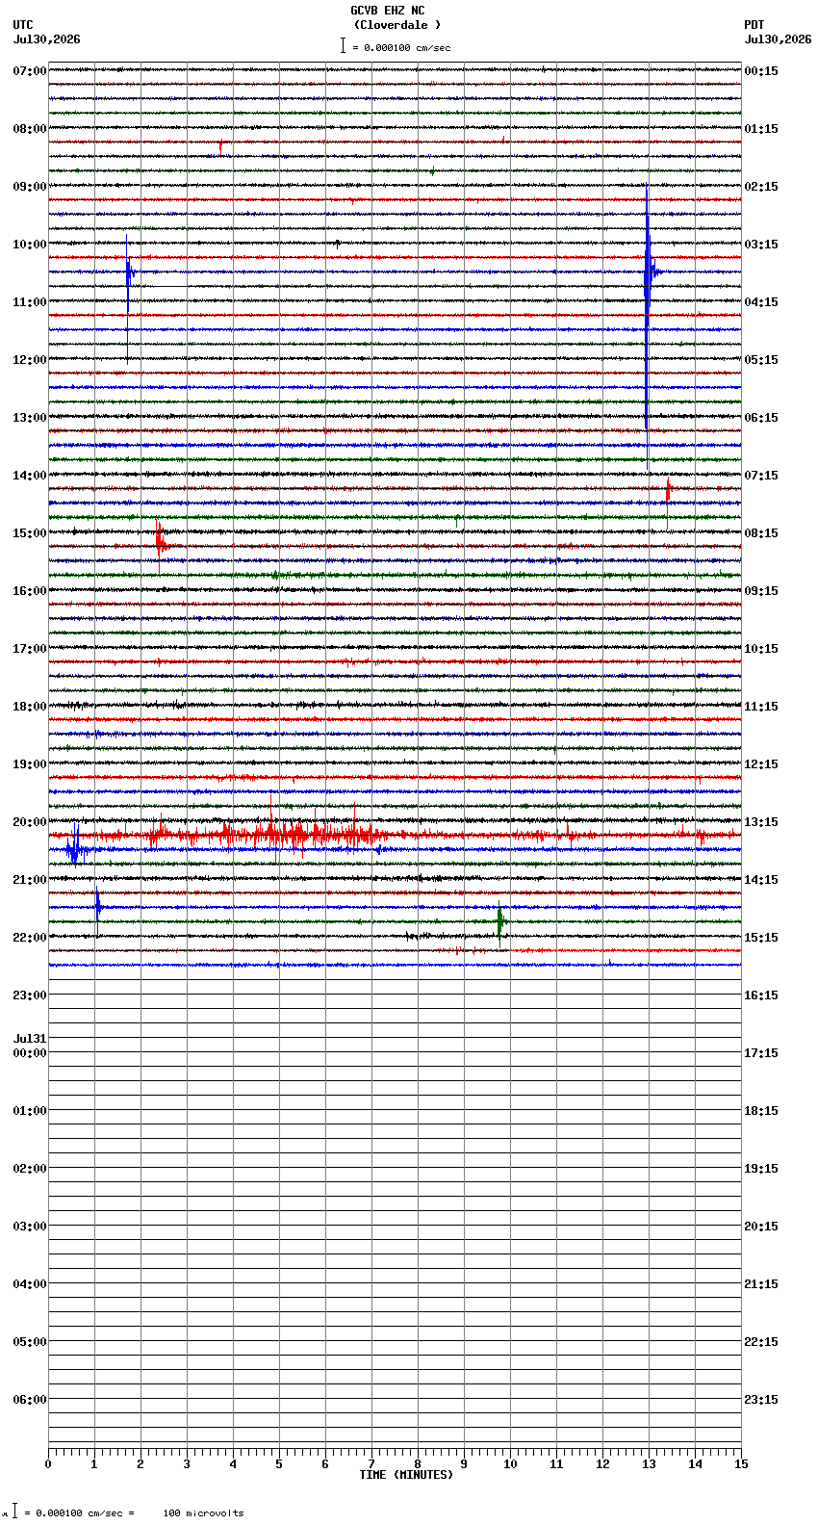Click the 13:00 UTC row label

[29, 417]
